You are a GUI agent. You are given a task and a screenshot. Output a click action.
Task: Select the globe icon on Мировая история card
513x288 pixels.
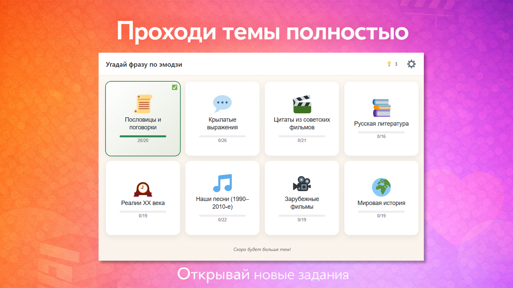pos(381,187)
